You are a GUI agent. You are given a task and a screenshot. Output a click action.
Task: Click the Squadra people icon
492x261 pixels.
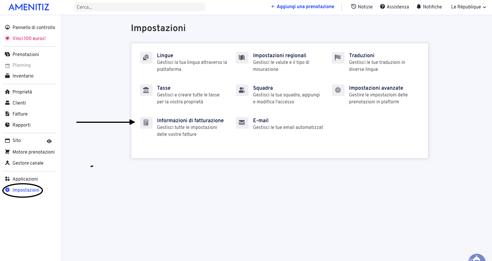point(242,90)
